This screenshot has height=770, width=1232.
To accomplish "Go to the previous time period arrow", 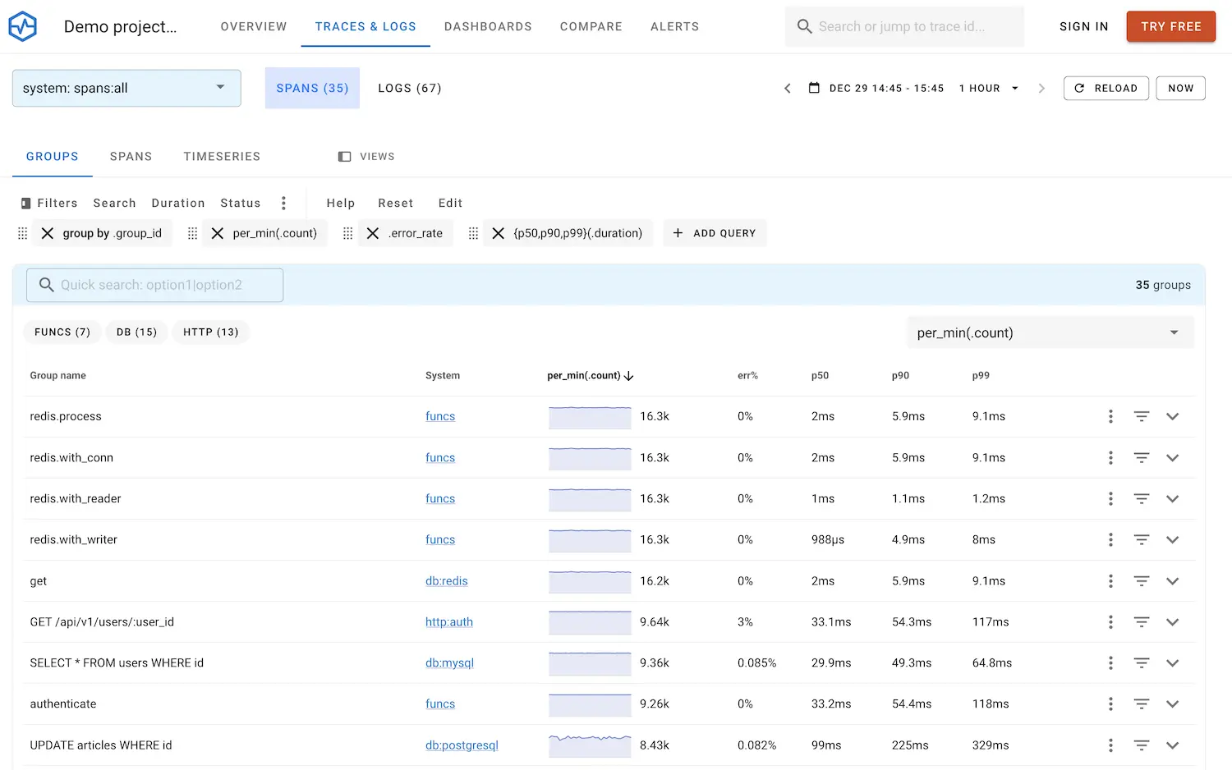I will pyautogui.click(x=787, y=88).
